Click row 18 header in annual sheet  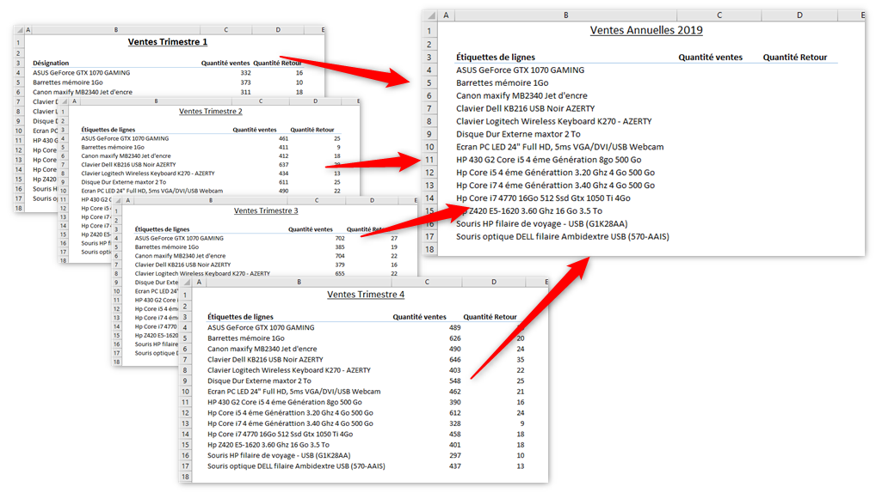pos(429,249)
